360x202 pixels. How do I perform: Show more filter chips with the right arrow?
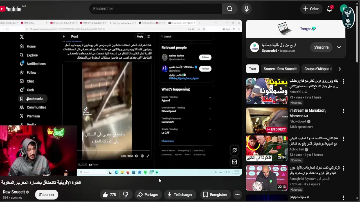339,69
